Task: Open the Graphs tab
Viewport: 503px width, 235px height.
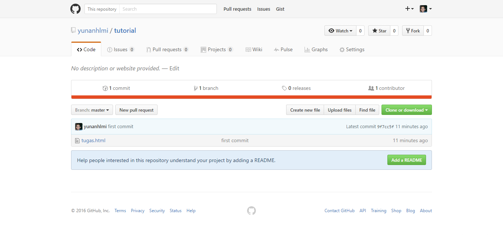Action: tap(316, 49)
